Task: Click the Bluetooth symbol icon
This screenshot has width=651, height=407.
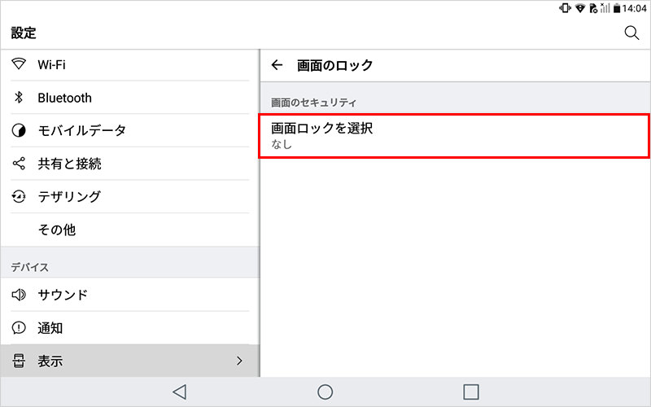Action: 19,97
